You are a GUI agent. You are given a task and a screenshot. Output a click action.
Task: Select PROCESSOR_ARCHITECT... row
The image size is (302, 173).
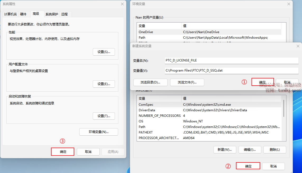(x=210, y=138)
